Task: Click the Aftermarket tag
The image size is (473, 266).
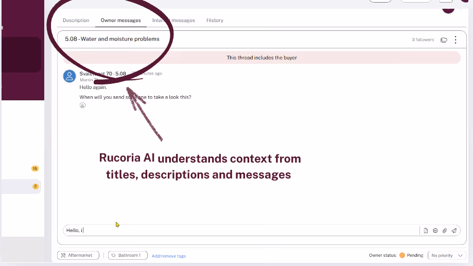Action: click(x=78, y=255)
